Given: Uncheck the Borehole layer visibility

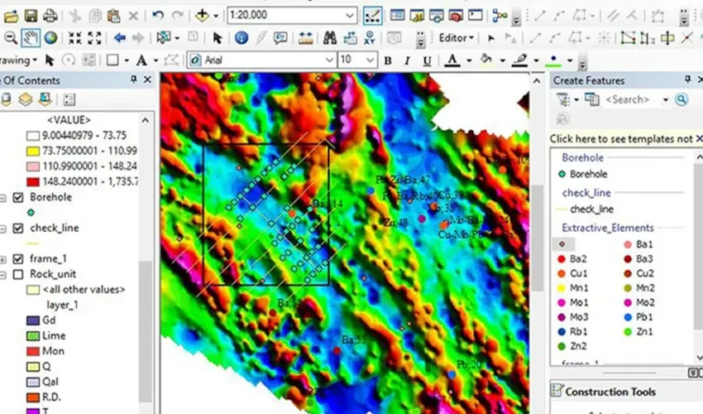Looking at the screenshot, I should [18, 198].
